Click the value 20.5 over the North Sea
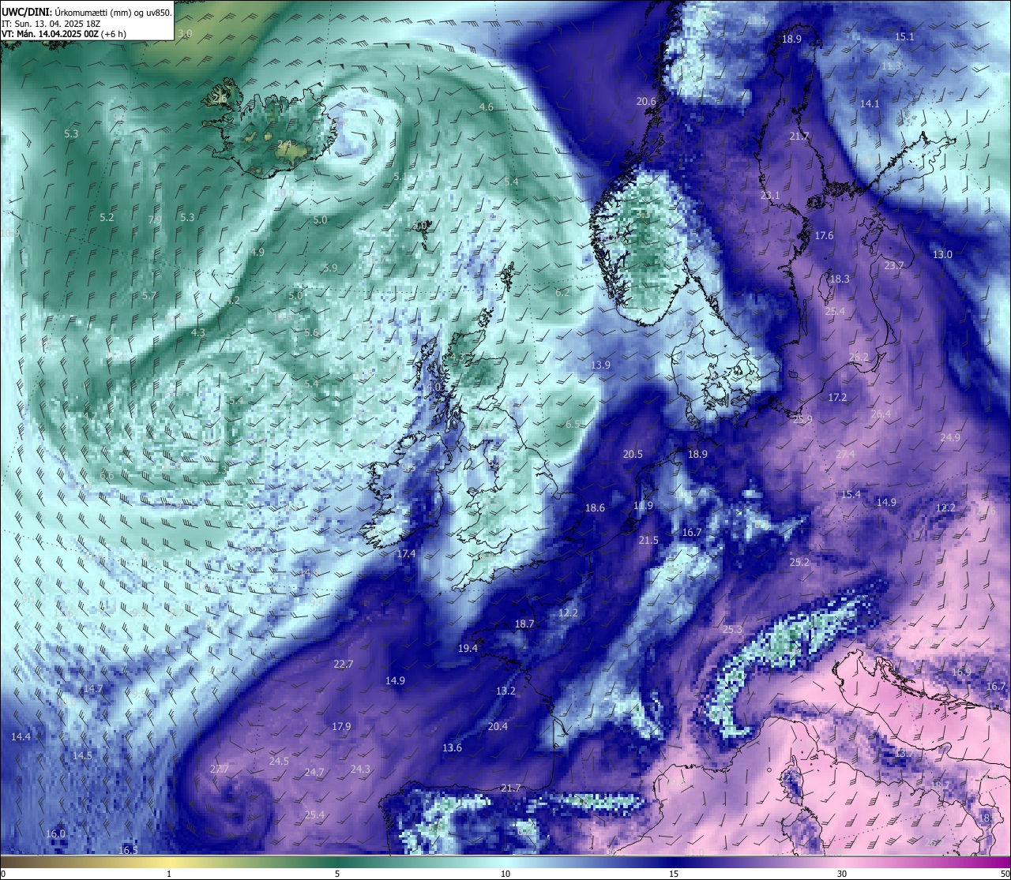This screenshot has width=1011, height=880. click(633, 455)
